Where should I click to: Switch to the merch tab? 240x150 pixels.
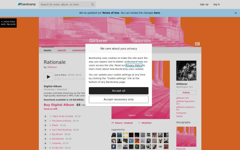point(62,50)
